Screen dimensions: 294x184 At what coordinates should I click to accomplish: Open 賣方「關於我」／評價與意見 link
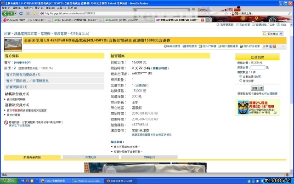click(x=28, y=81)
